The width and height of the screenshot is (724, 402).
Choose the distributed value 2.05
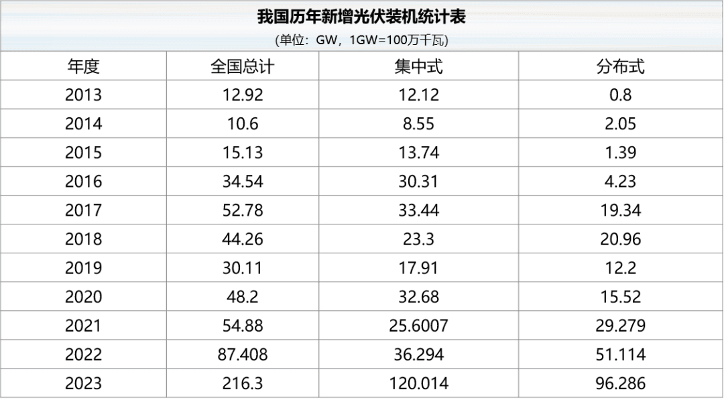[x=620, y=124]
